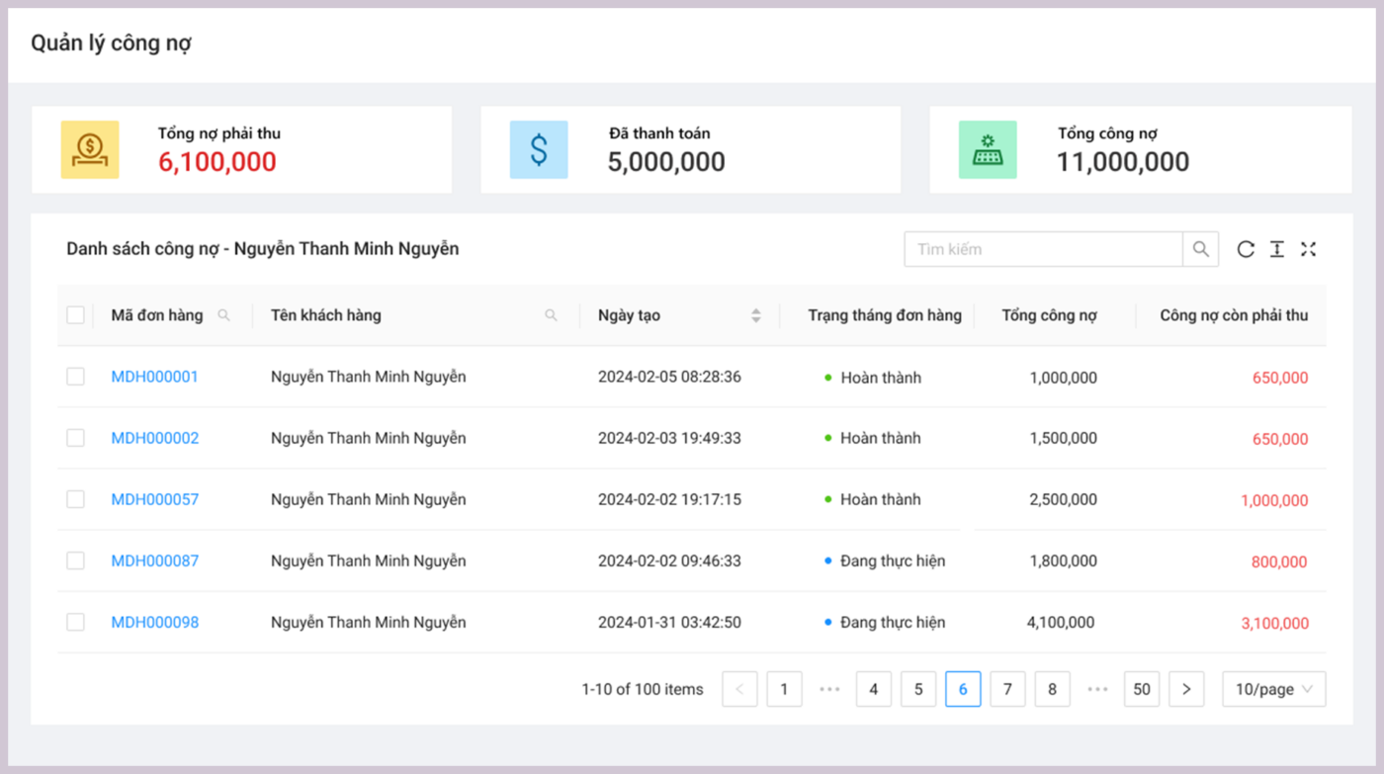Check the box for order MDH000001

click(x=75, y=377)
